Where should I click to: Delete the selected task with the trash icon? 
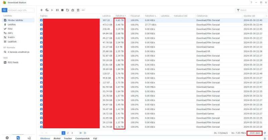pyautogui.click(x=78, y=10)
